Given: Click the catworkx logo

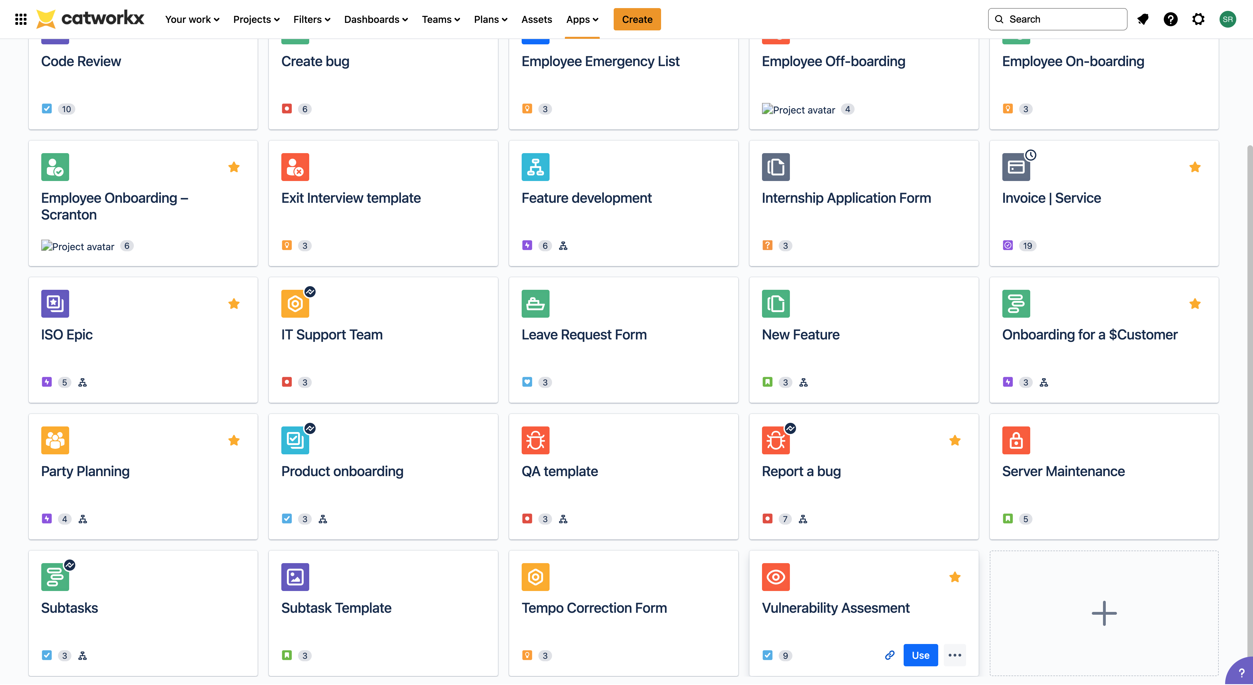Looking at the screenshot, I should (x=90, y=19).
